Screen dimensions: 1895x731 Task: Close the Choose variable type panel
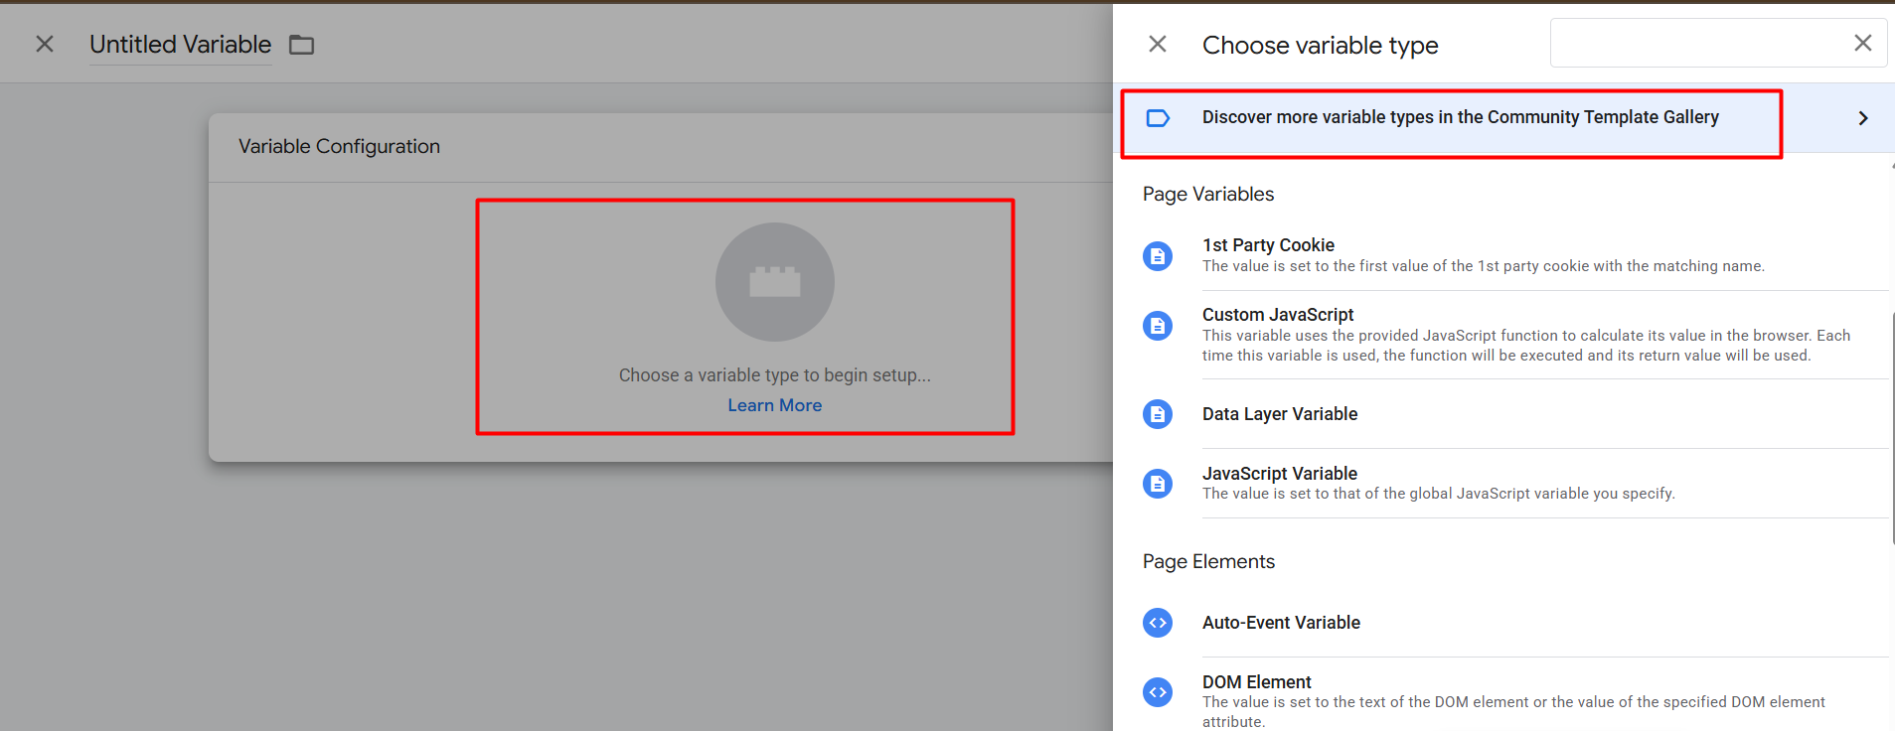1158,44
